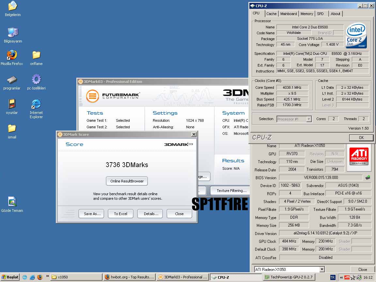Viewport: 376px width, 282px height.
Task: Expand the quick launch chevron in taskbar
Action: (47, 276)
